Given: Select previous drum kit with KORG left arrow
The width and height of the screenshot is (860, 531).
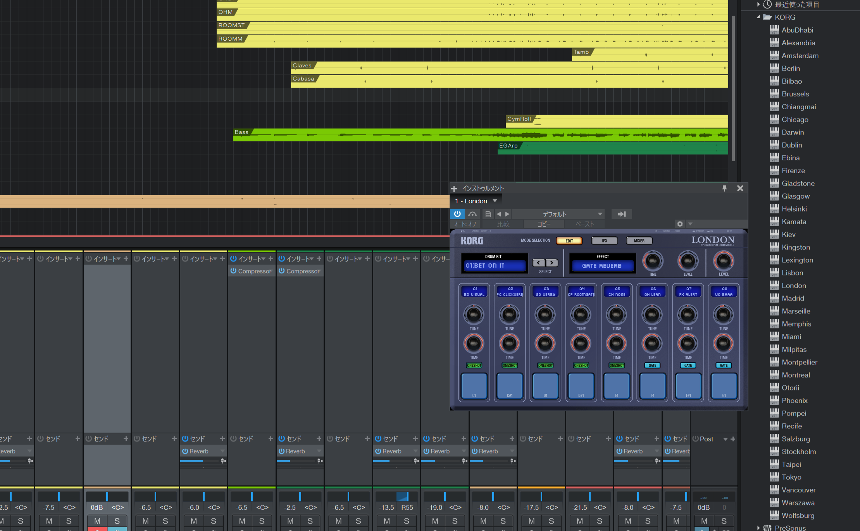Looking at the screenshot, I should coord(538,263).
